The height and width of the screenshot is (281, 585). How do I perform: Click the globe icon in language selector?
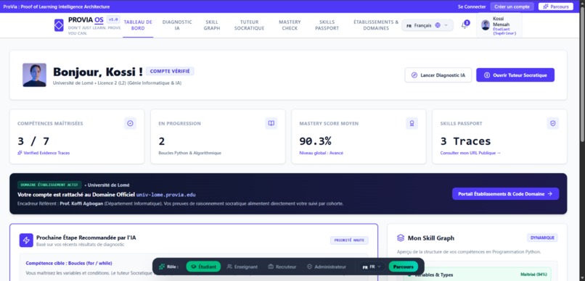click(x=438, y=25)
